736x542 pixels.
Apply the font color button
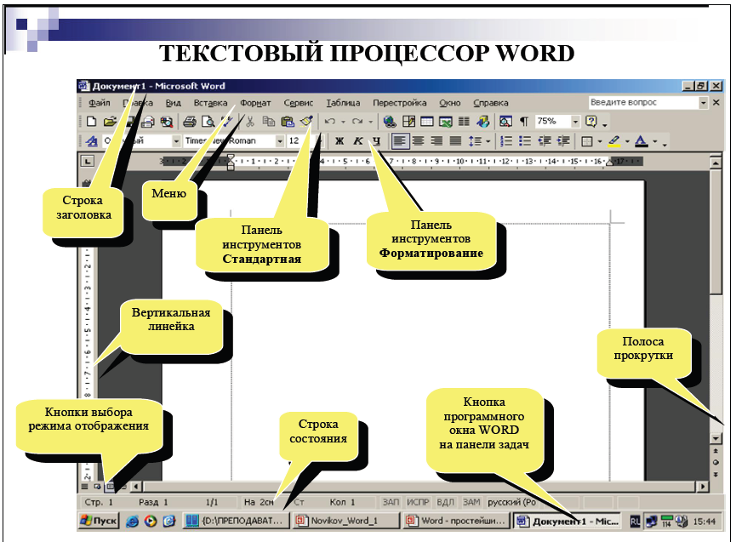click(x=642, y=140)
